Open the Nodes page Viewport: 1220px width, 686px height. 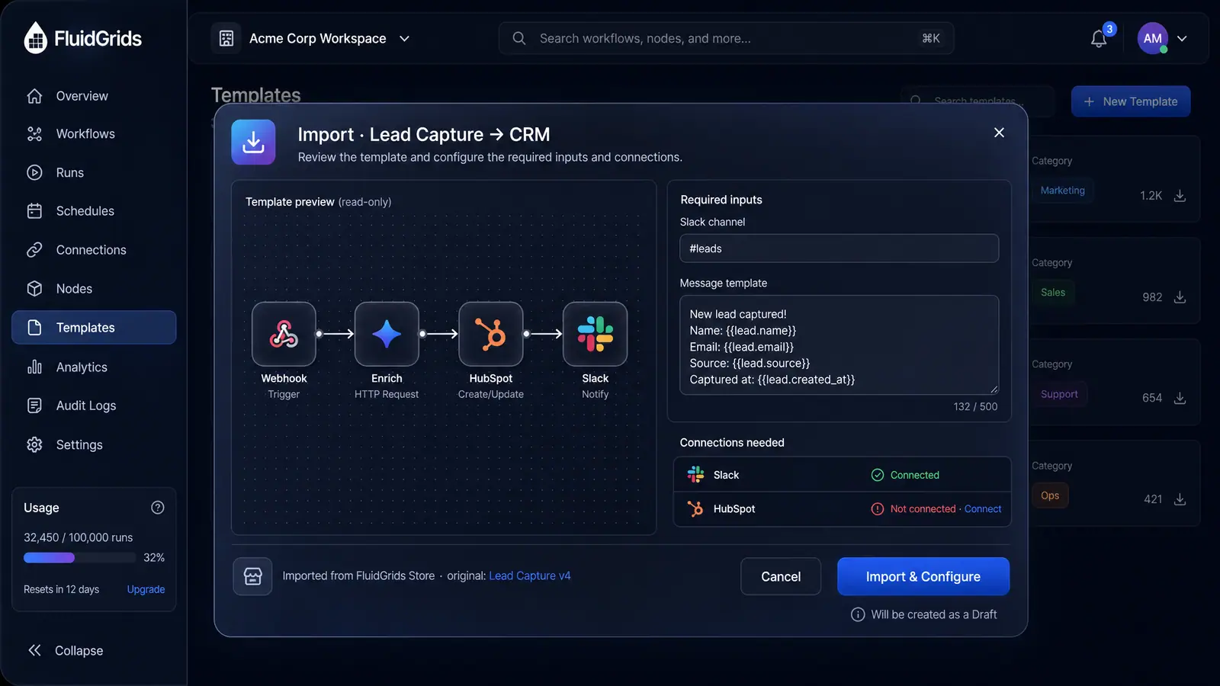coord(94,289)
